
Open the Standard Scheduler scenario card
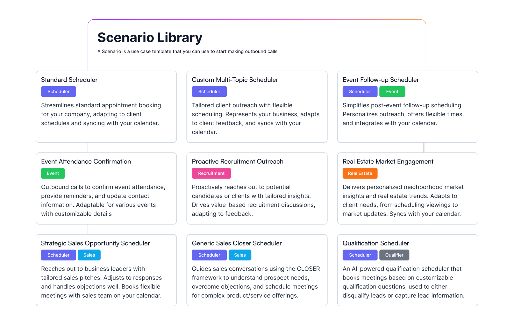click(x=69, y=80)
